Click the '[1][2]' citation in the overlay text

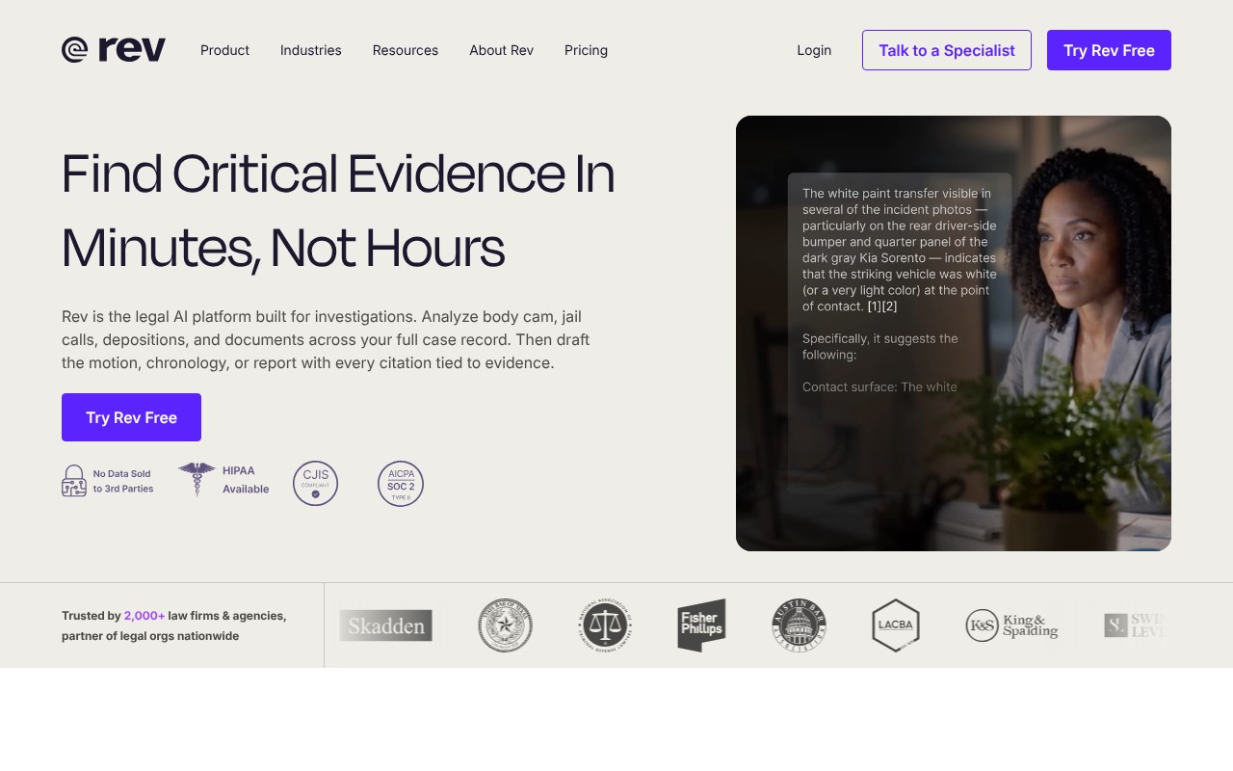pos(882,306)
